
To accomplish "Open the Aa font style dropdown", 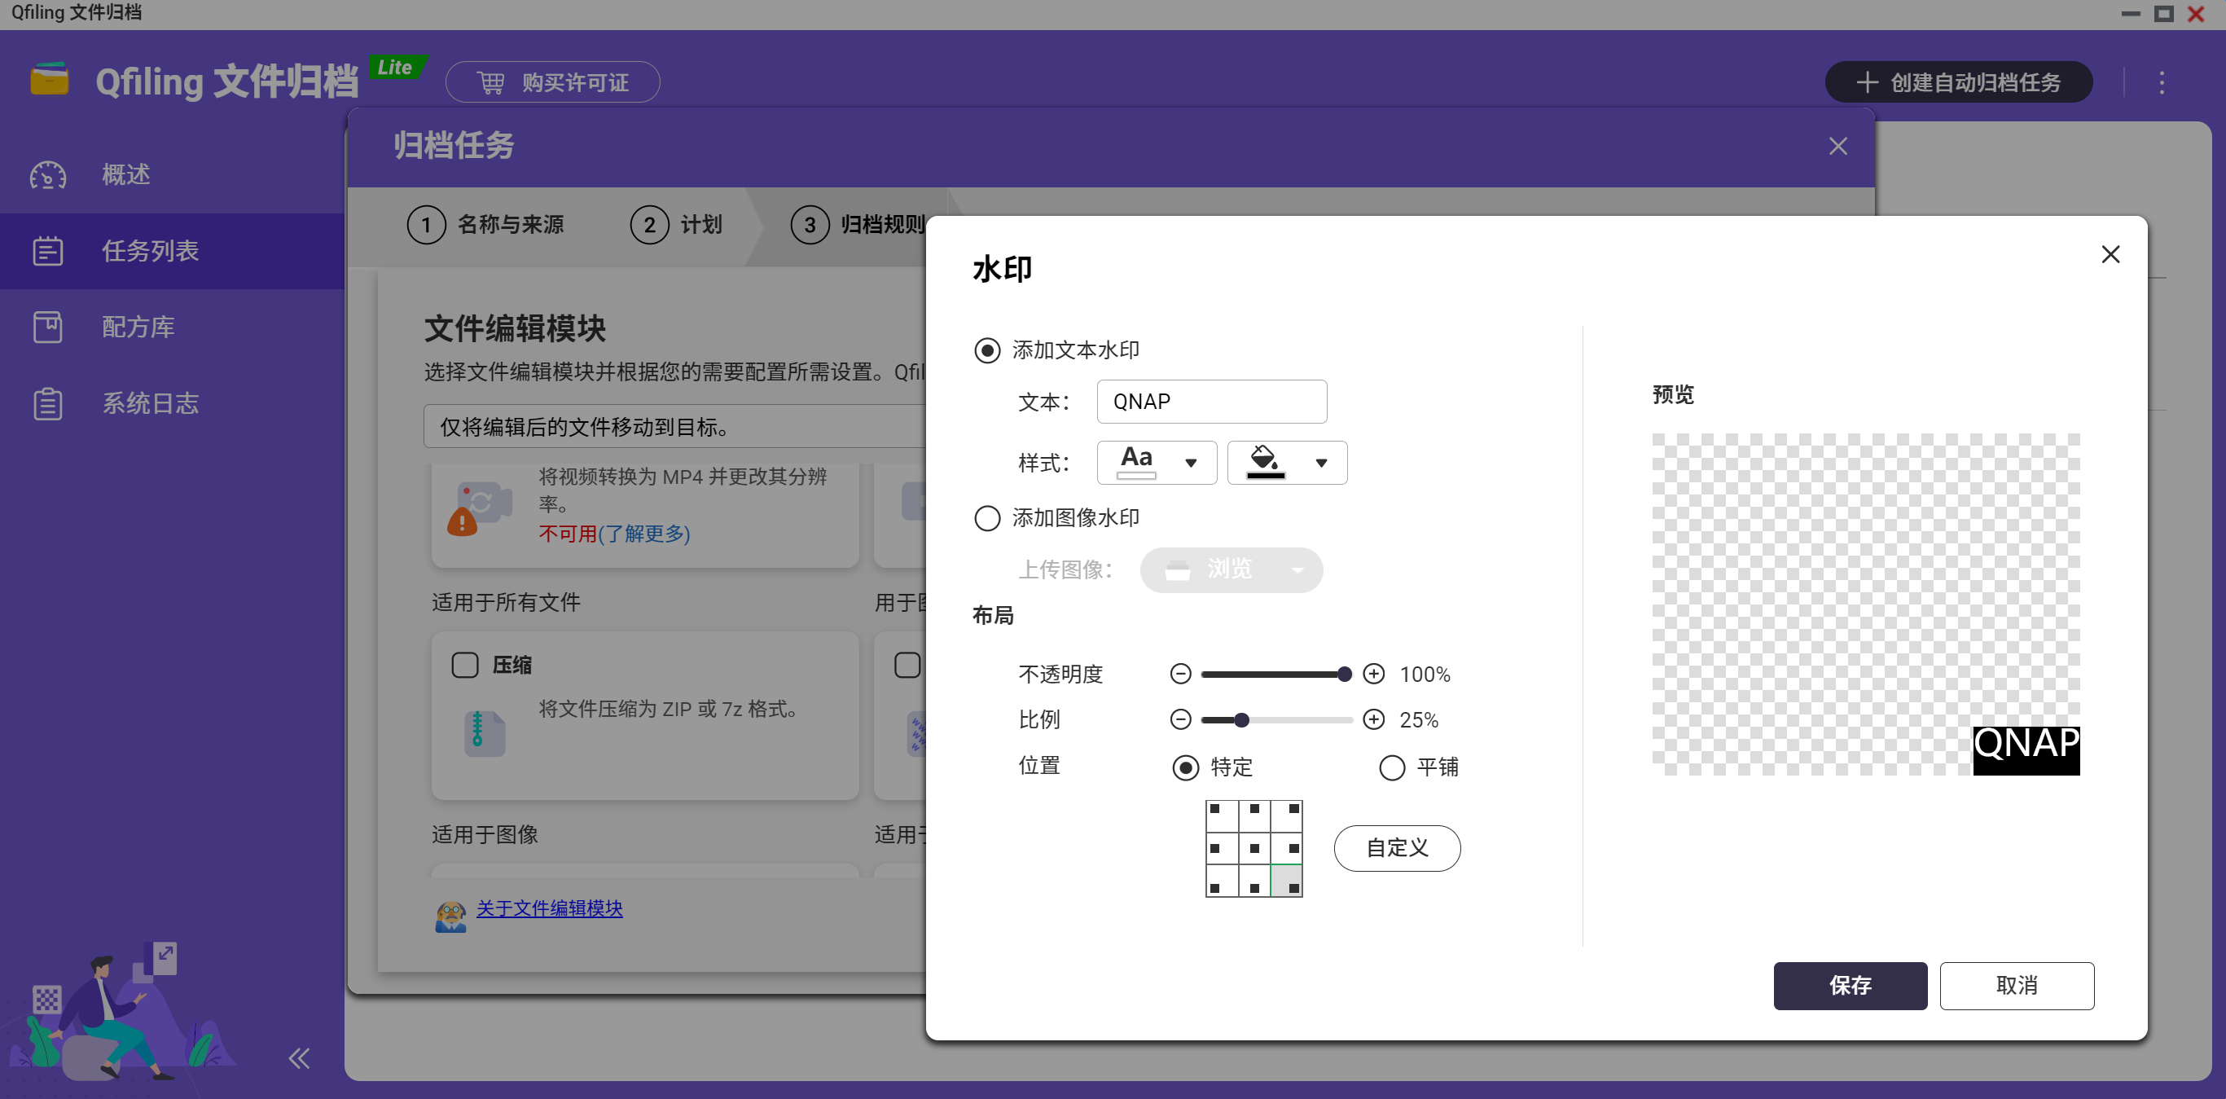I will coord(1157,462).
